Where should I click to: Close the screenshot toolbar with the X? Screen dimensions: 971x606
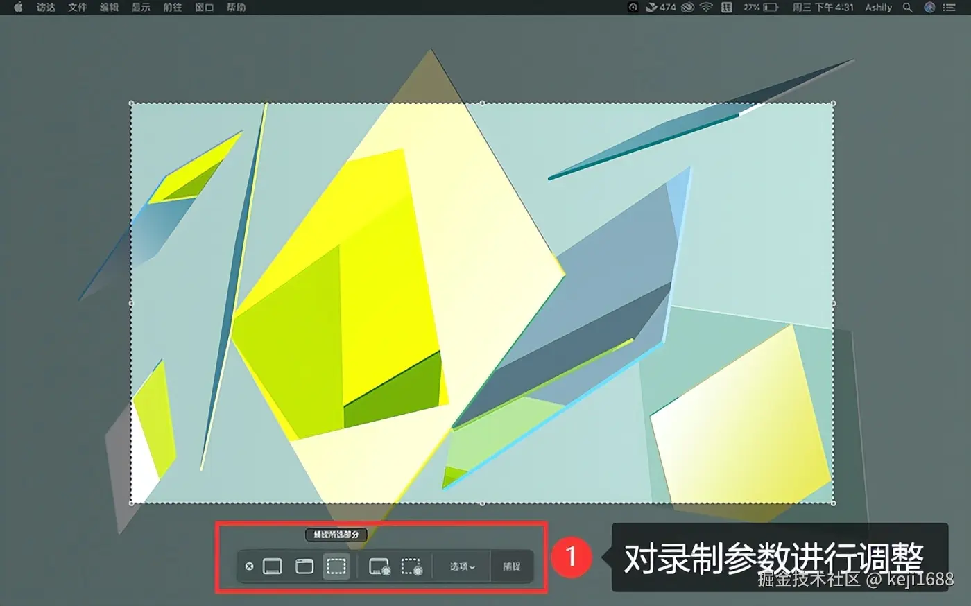(x=250, y=566)
